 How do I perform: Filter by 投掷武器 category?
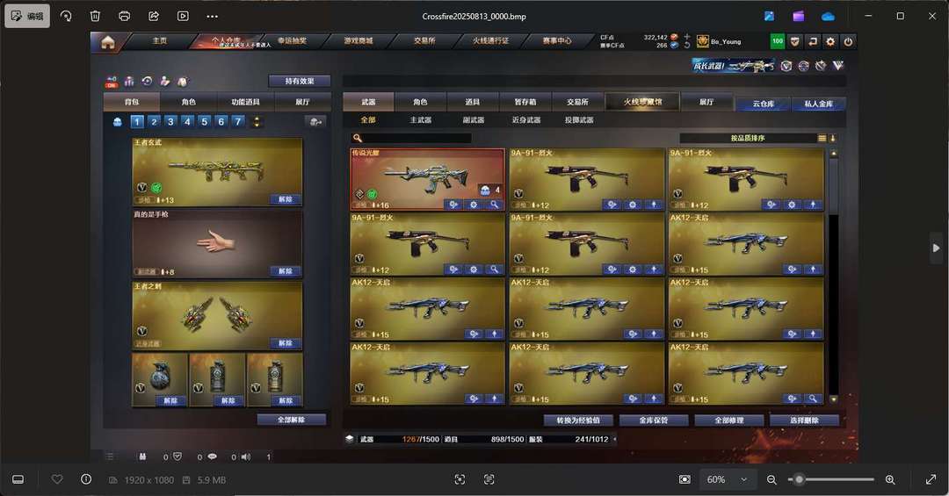tap(579, 119)
